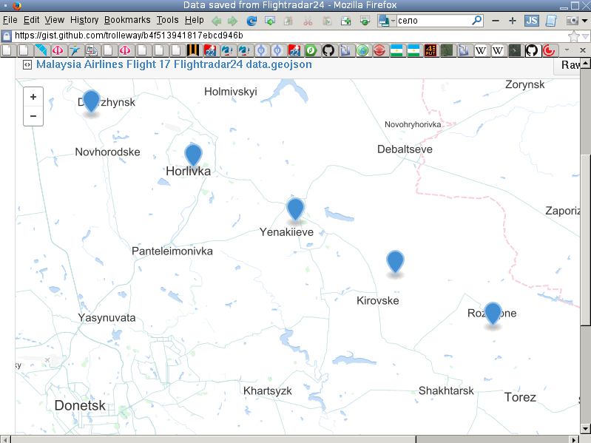Open the File menu
Screen dimensions: 591x443
(10, 20)
